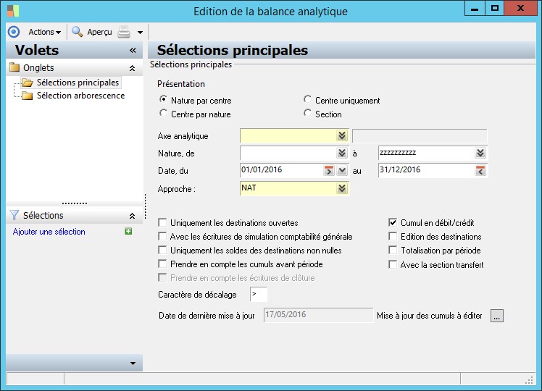Click the Sélections filter funnel icon

point(14,216)
